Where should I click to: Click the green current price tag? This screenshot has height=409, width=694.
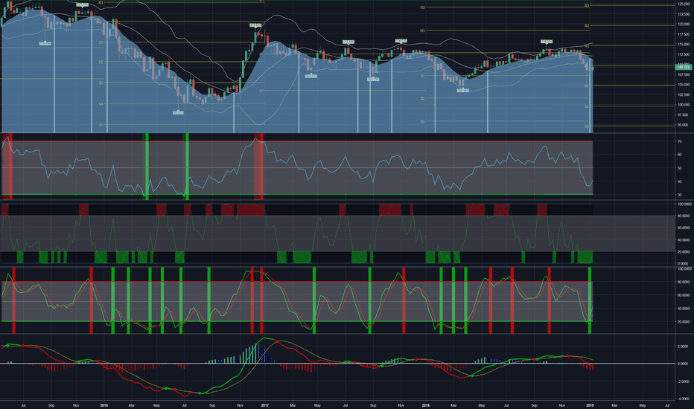pos(684,66)
